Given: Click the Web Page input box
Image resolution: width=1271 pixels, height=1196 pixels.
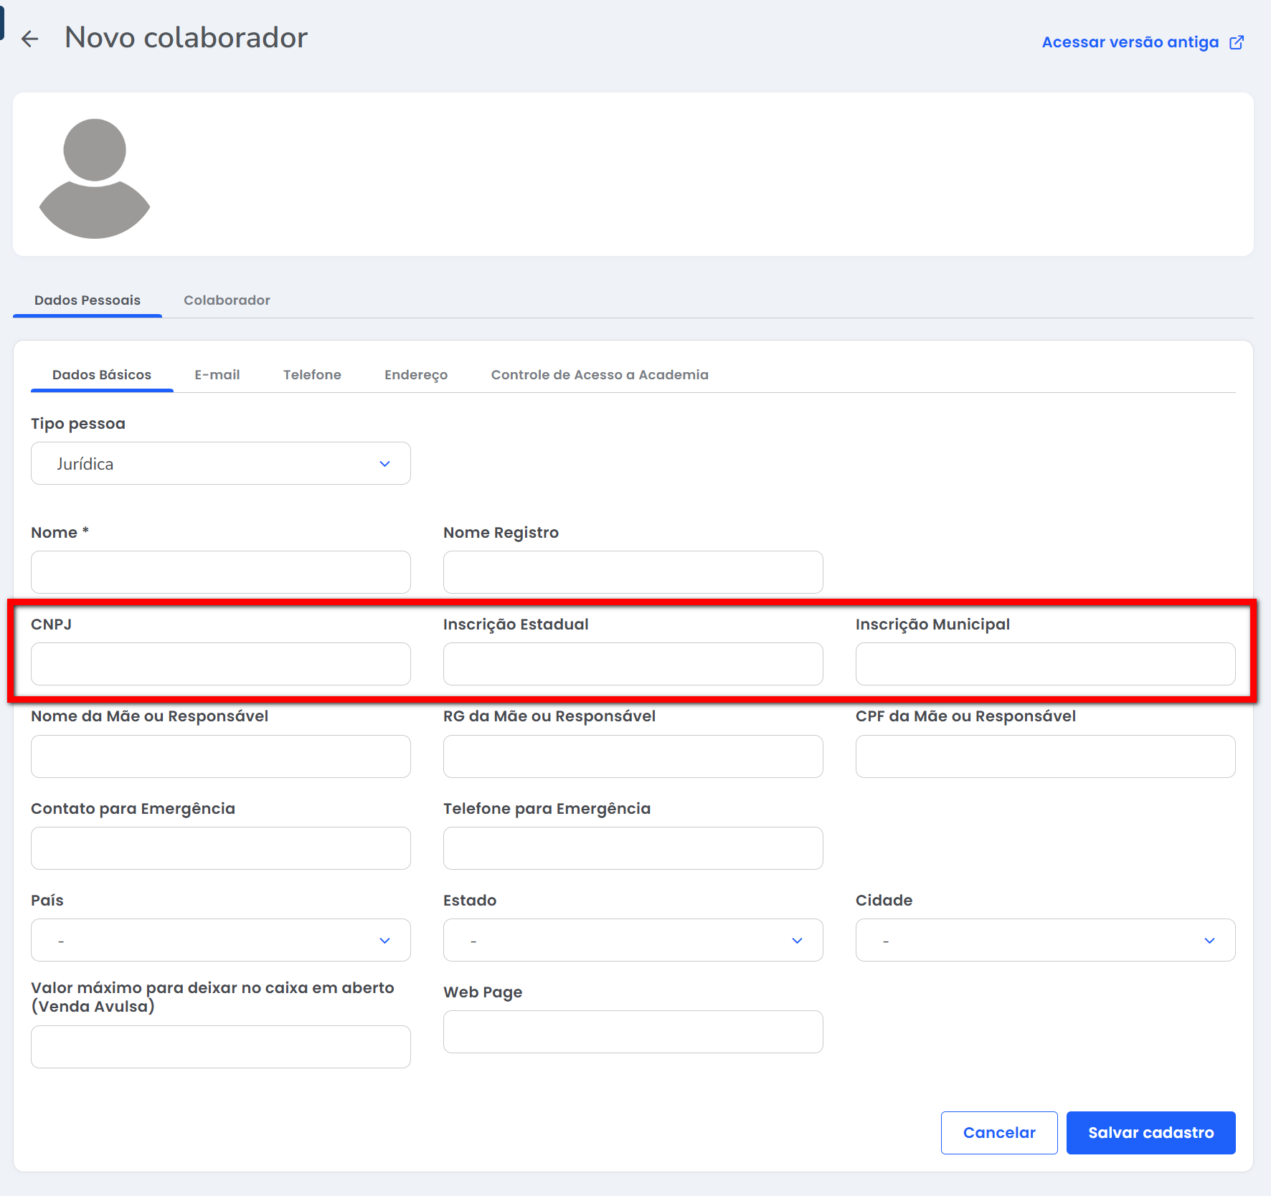Looking at the screenshot, I should (633, 1032).
